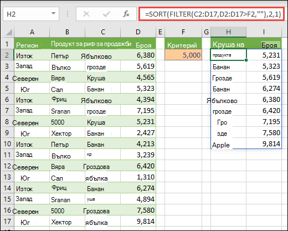The width and height of the screenshot is (288, 231).
Task: Select row 2 header
Action: pyautogui.click(x=7, y=55)
